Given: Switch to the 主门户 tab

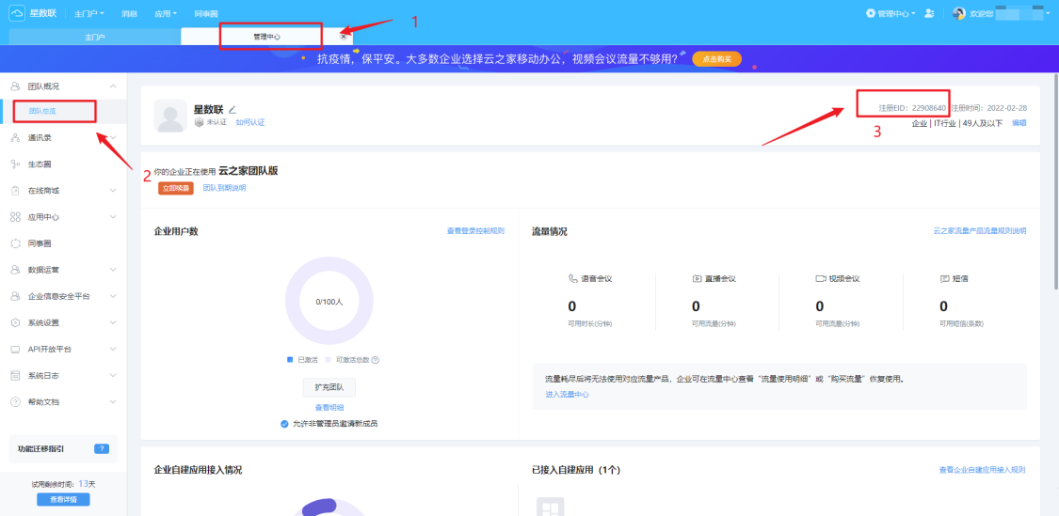Looking at the screenshot, I should point(94,37).
